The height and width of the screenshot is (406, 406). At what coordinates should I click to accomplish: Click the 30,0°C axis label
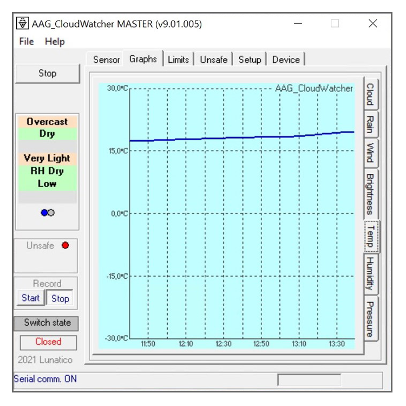click(117, 88)
